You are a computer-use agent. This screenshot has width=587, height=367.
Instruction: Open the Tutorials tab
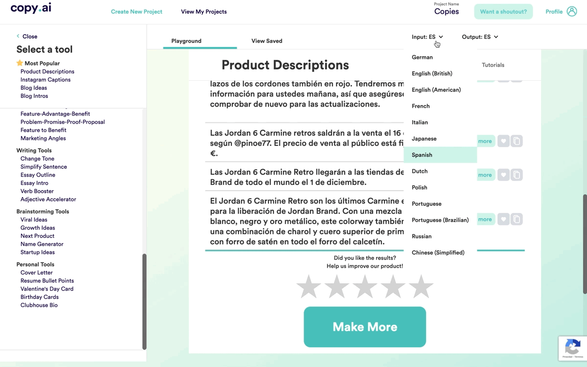493,65
